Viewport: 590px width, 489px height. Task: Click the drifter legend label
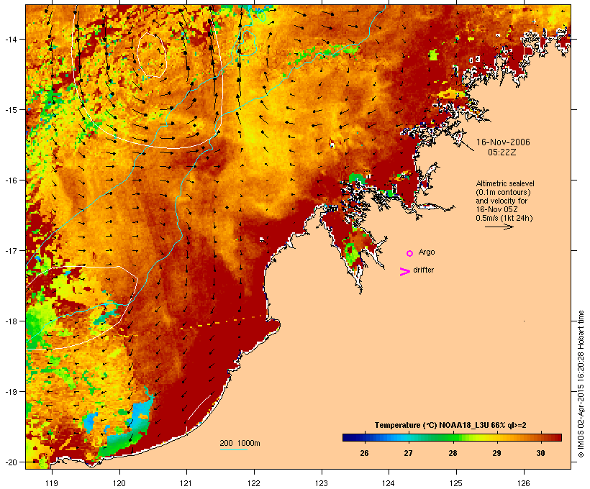tap(424, 270)
